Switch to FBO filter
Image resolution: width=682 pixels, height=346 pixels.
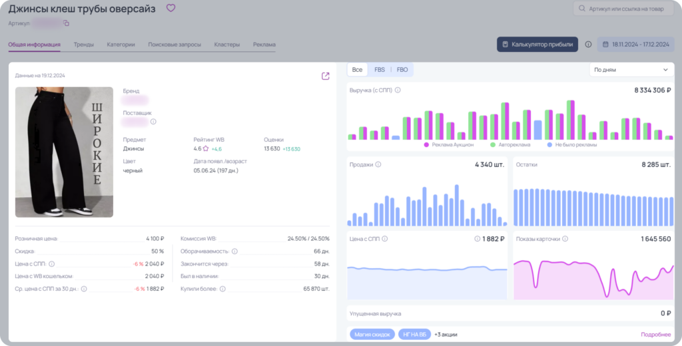[x=402, y=70]
